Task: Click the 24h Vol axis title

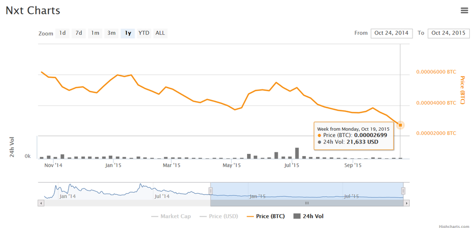Action: 12,147
